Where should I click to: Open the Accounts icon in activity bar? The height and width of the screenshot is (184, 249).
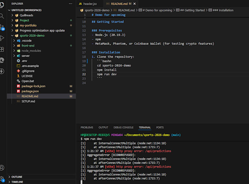pos(2,168)
